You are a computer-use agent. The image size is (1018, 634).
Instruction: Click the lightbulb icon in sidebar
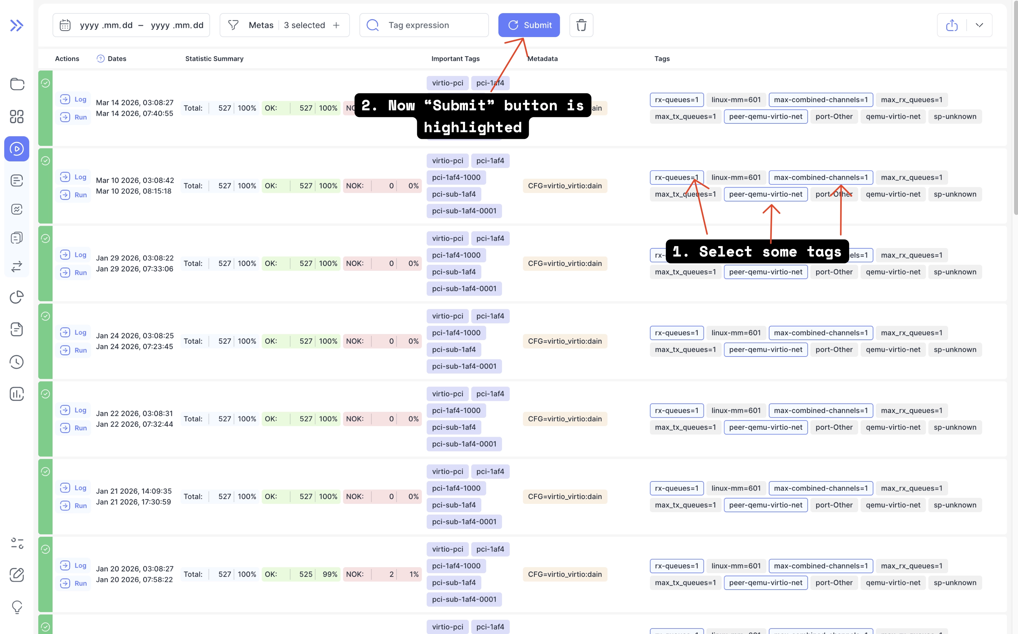click(17, 606)
